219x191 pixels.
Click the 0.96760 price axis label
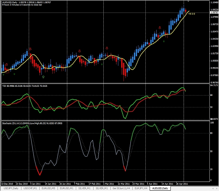(x=214, y=83)
